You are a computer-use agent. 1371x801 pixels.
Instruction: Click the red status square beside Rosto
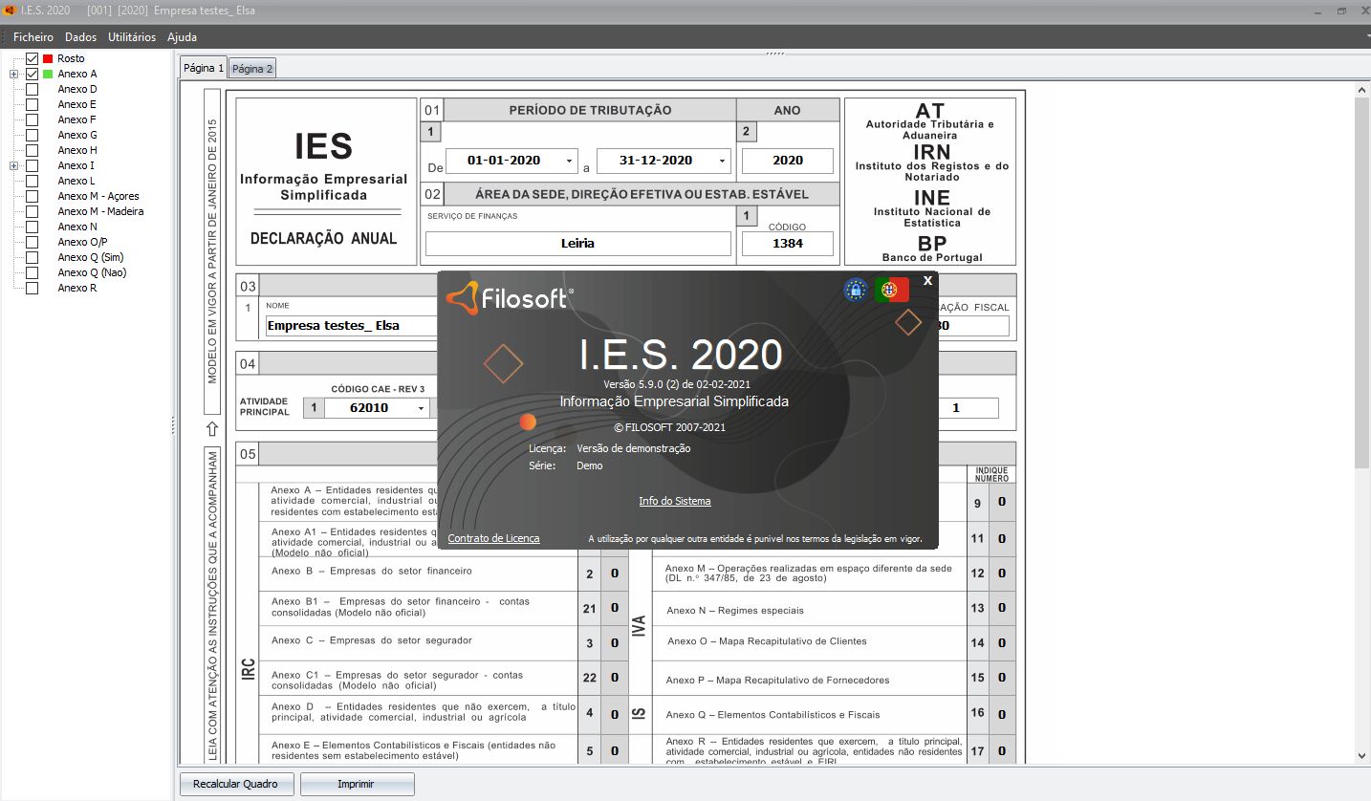48,58
